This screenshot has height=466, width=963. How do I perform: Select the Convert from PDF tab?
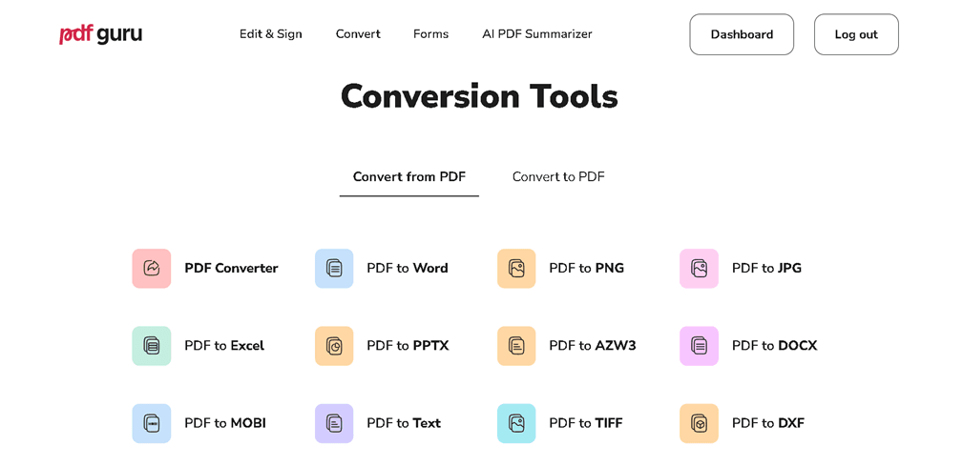tap(409, 177)
